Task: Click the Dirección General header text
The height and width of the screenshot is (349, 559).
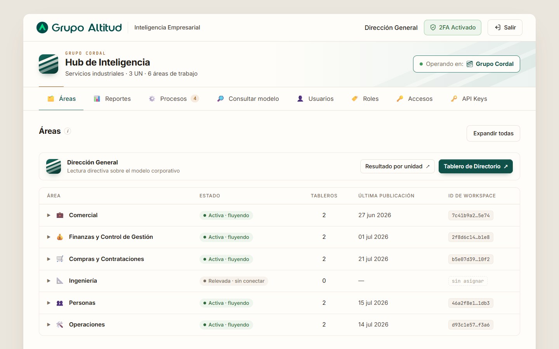Action: coord(391,28)
